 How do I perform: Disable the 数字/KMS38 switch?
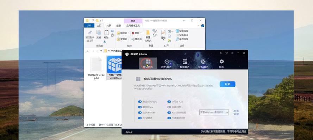point(140,113)
